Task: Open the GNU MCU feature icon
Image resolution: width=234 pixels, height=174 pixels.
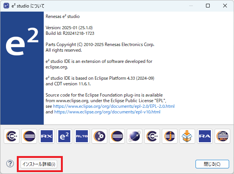Action: [x=222, y=136]
